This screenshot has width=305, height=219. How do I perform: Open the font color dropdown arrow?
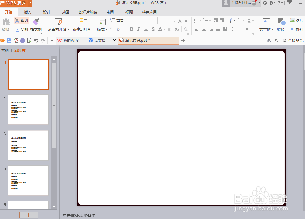(164, 29)
